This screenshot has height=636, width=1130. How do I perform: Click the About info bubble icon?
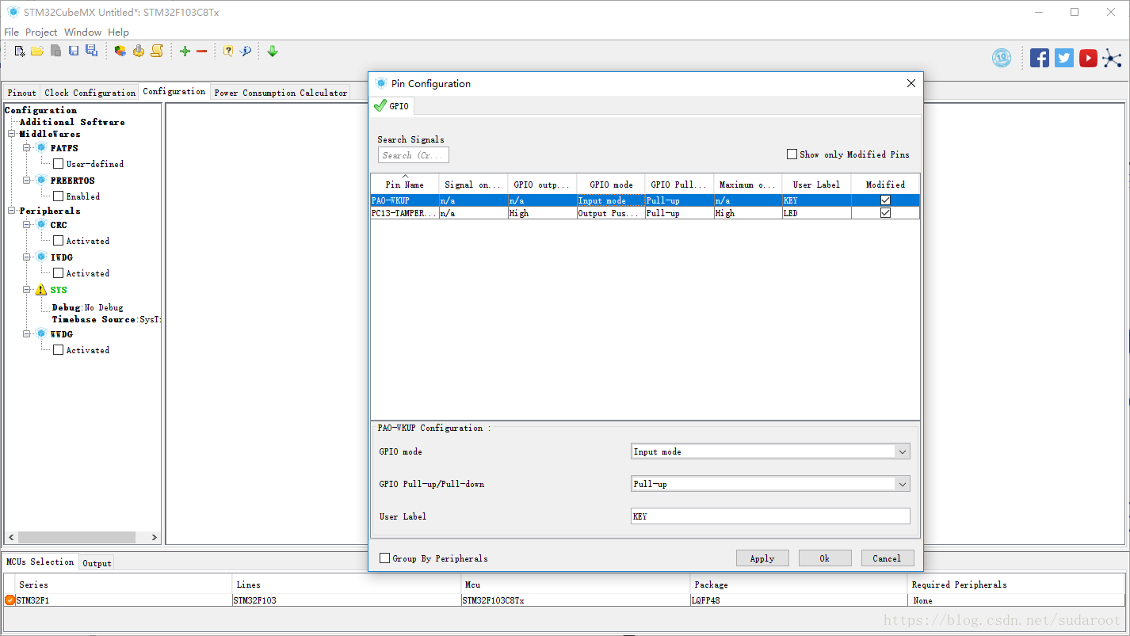point(246,51)
